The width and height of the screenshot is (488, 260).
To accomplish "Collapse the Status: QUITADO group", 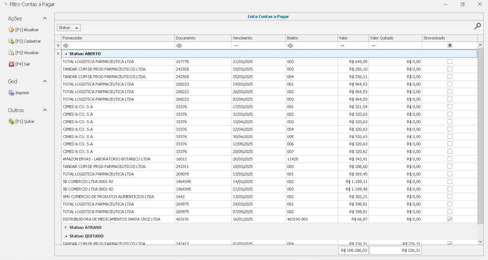I will pyautogui.click(x=66, y=236).
